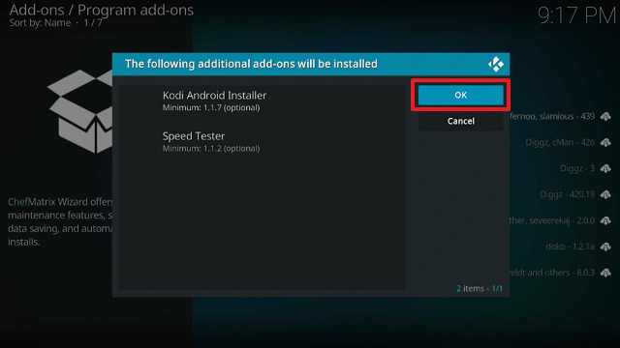Click cloud download icon beside 'Diggz, cMan - 426'
This screenshot has height=348, width=620.
[605, 142]
